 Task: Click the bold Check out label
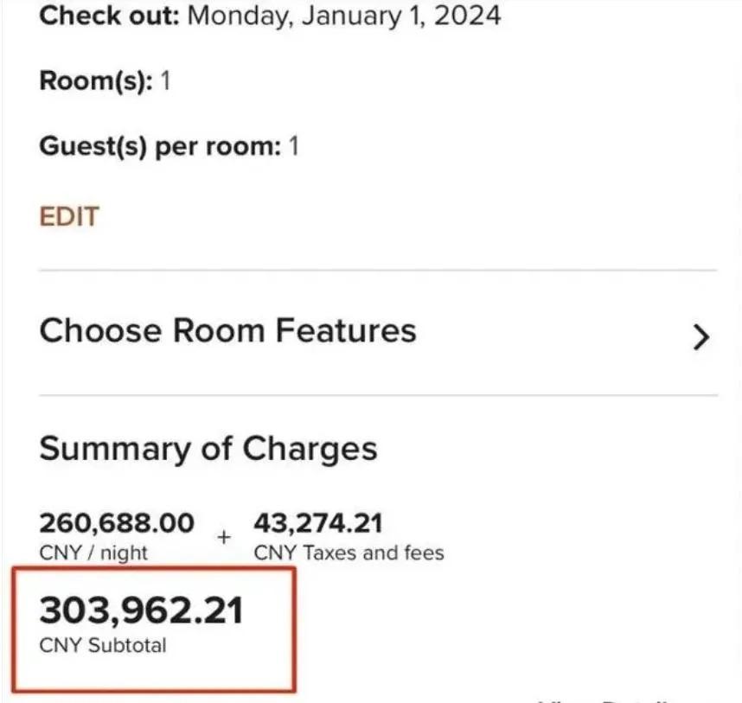coord(109,16)
